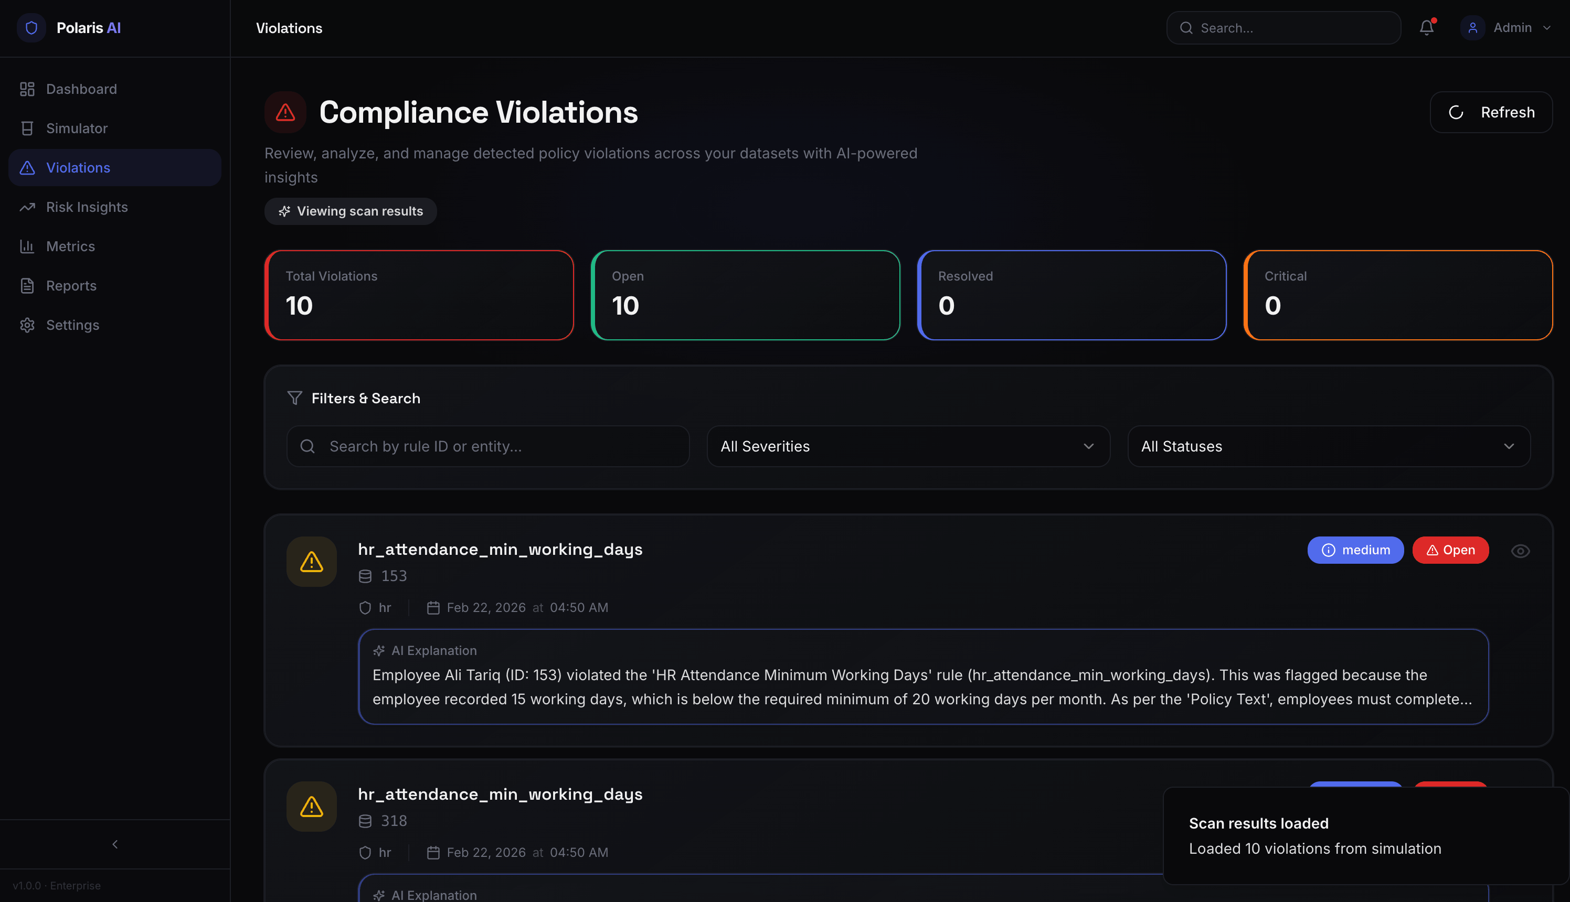The height and width of the screenshot is (902, 1570).
Task: Focus the top Search field
Action: [x=1283, y=28]
